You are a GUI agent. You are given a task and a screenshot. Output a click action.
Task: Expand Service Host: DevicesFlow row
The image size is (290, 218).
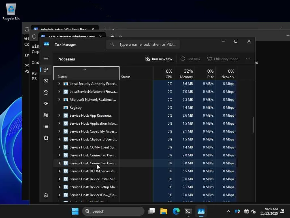pyautogui.click(x=59, y=195)
